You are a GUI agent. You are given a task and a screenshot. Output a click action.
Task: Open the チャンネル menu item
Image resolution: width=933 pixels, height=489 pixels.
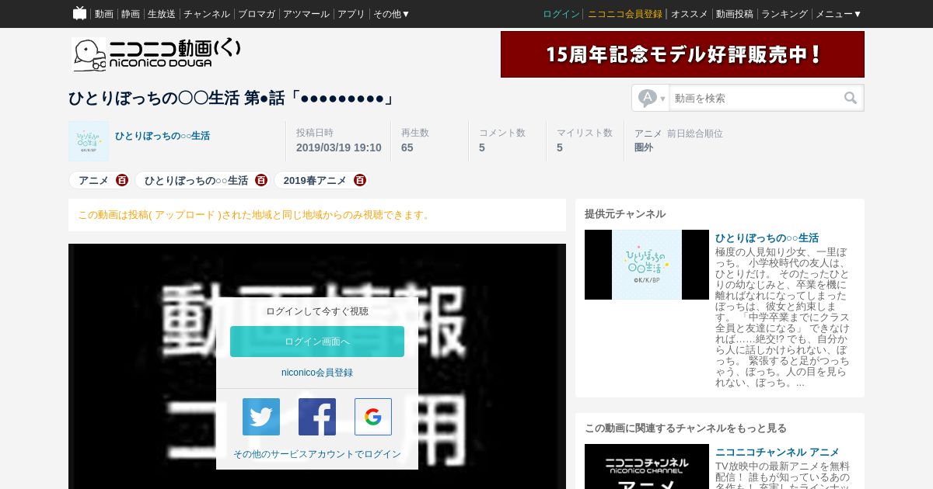[x=207, y=14]
